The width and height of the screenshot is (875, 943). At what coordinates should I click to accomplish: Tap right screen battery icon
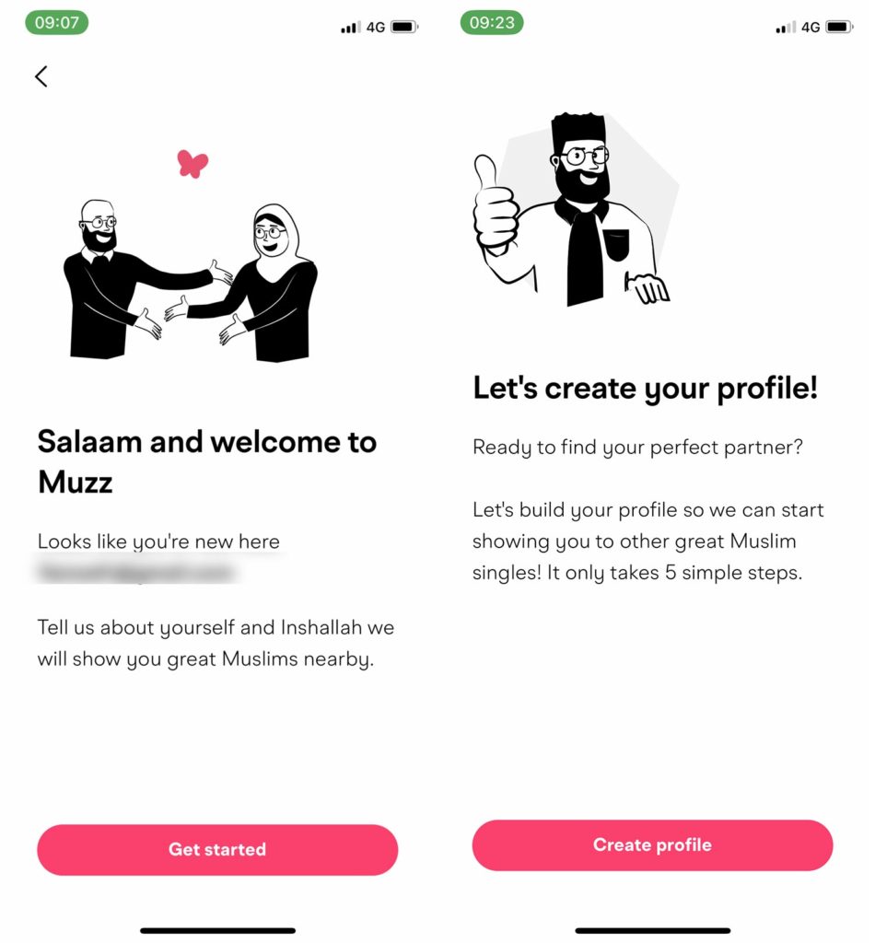pos(839,27)
